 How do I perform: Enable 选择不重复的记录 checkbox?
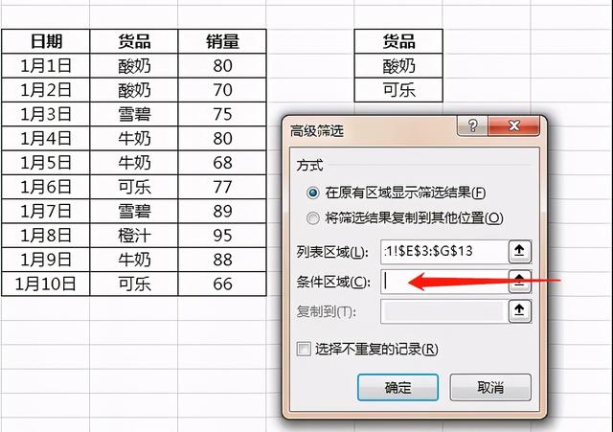pyautogui.click(x=304, y=349)
